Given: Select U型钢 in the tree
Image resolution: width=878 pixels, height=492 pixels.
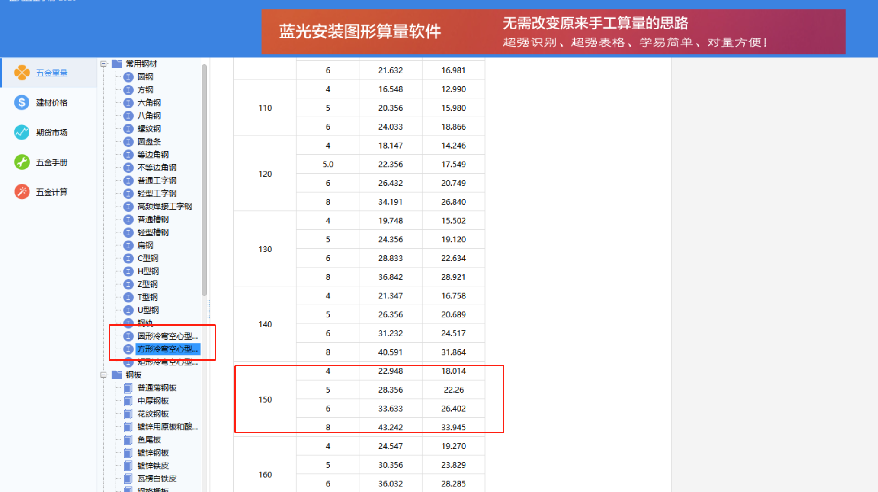Looking at the screenshot, I should 148,310.
